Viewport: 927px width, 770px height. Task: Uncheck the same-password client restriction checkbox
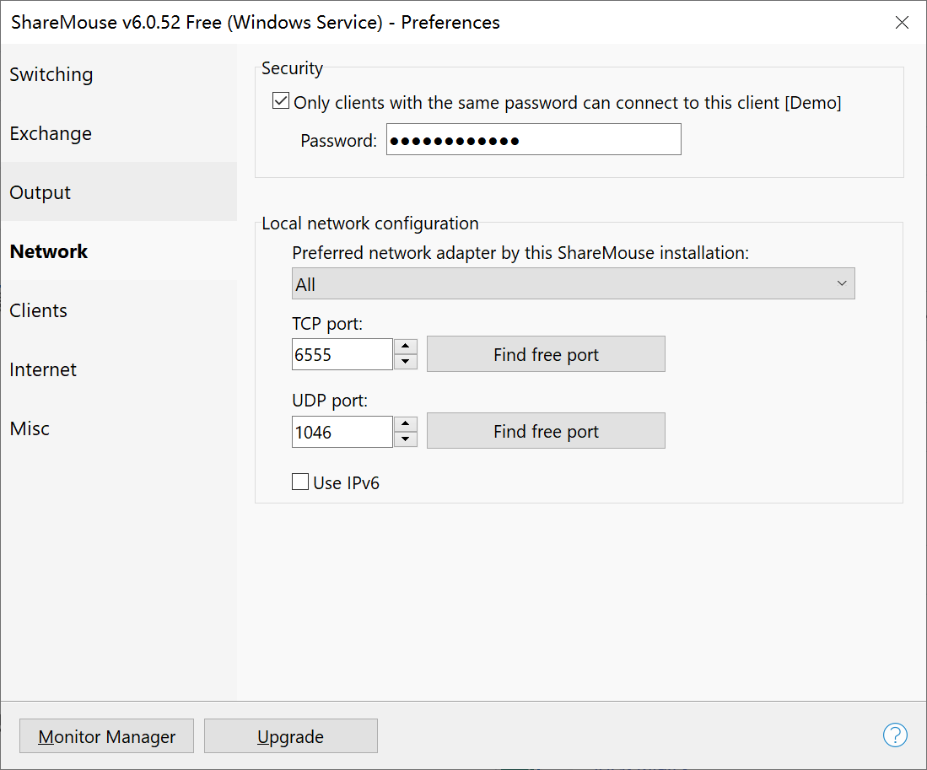[x=281, y=101]
